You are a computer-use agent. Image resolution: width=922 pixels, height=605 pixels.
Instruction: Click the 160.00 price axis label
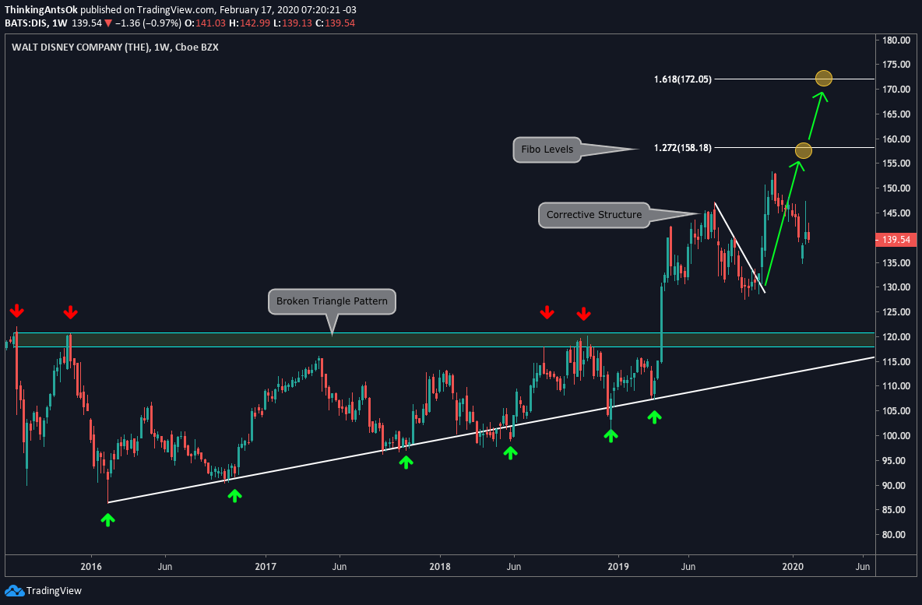point(896,139)
